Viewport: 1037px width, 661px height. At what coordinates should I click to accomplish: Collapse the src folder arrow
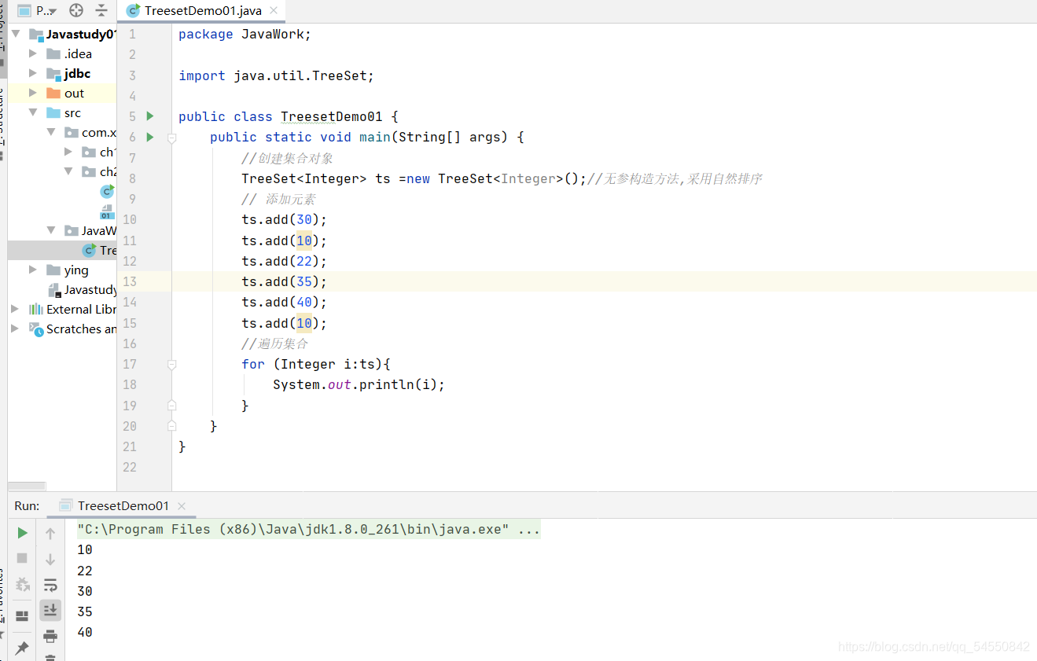click(33, 113)
